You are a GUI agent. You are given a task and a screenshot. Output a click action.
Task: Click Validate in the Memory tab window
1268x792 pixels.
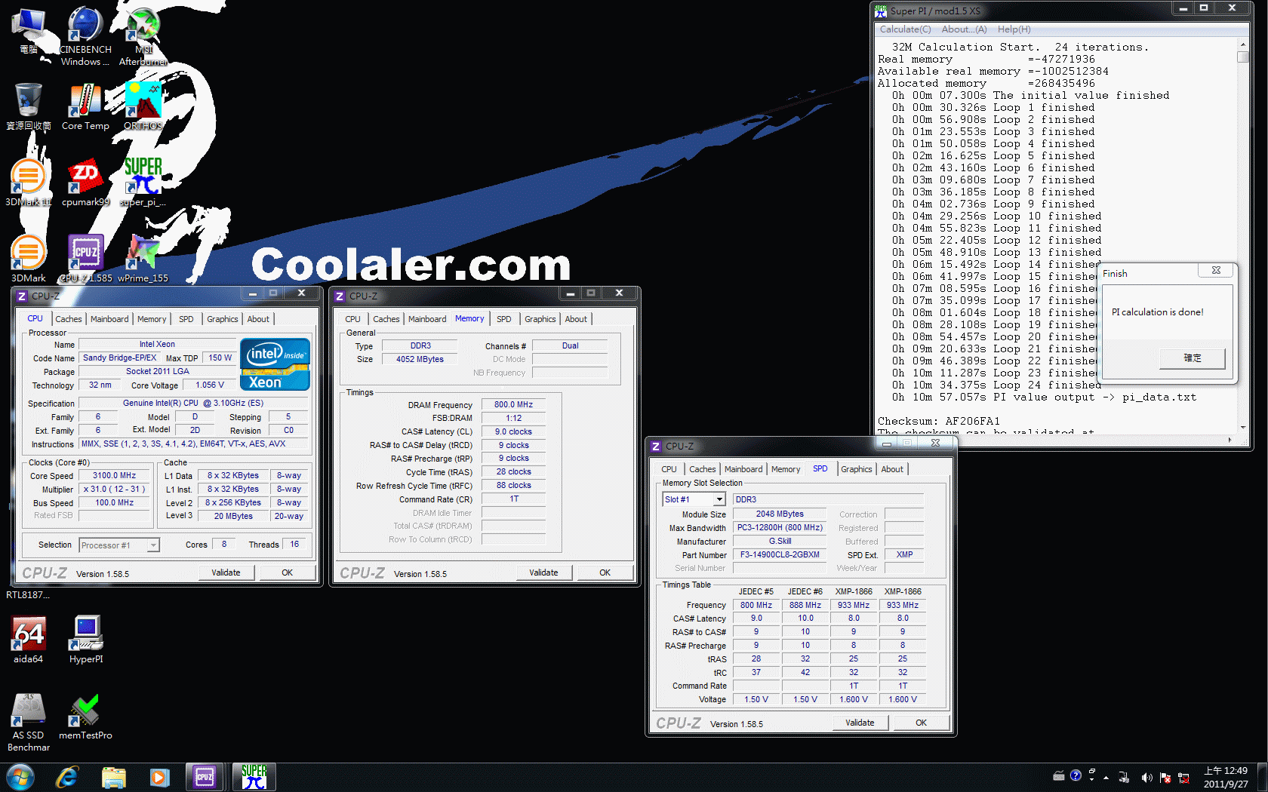(x=543, y=573)
